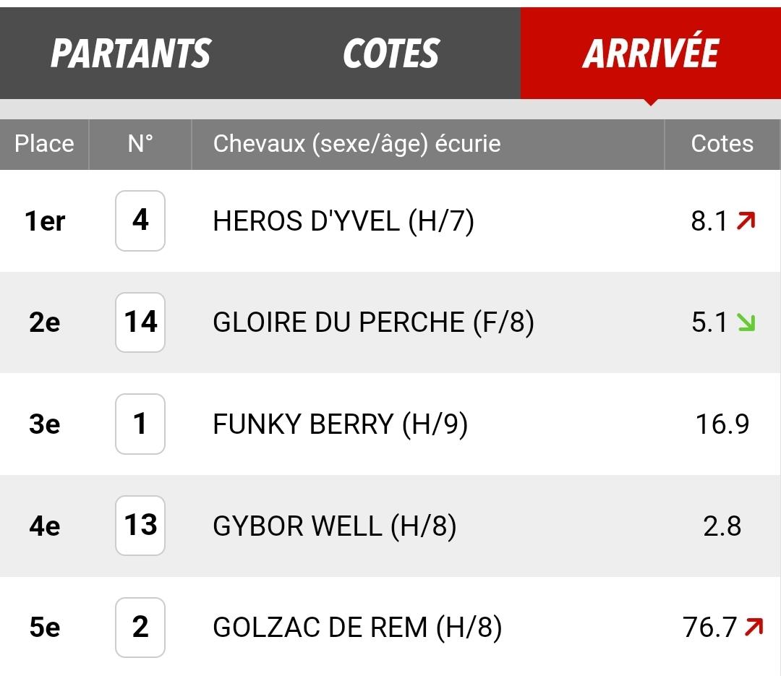Click the red up arrow beside 8.1
781x676 pixels.
(x=746, y=221)
